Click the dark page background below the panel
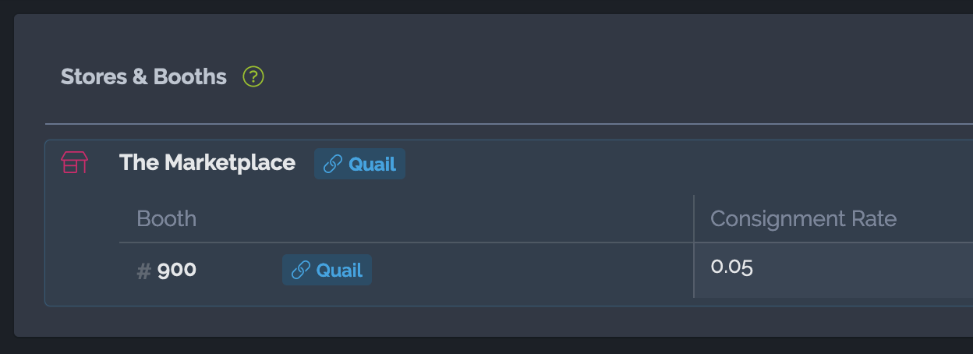The image size is (973, 354). (486, 346)
